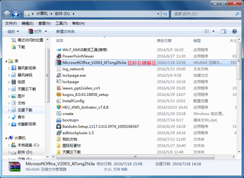Expand the 视频 library node
244x178 pixels.
click(9, 82)
